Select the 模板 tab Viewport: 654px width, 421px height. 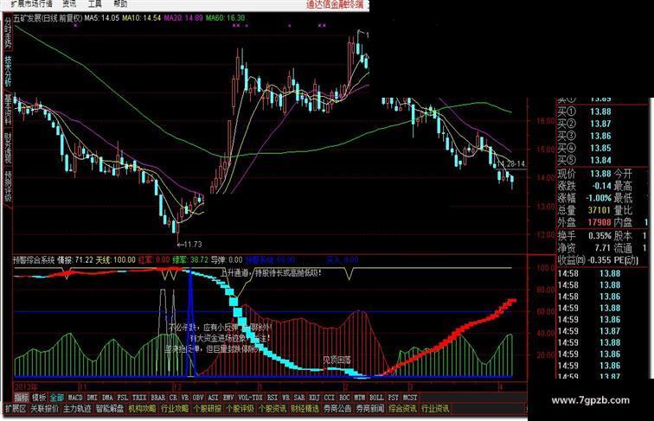(39, 398)
